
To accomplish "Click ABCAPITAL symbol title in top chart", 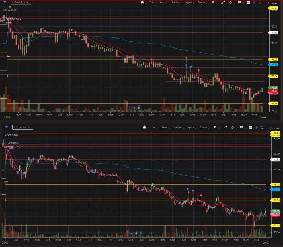I will click(10, 10).
